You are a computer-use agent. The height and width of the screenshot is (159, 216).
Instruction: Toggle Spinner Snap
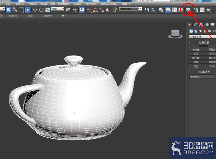[108, 10]
